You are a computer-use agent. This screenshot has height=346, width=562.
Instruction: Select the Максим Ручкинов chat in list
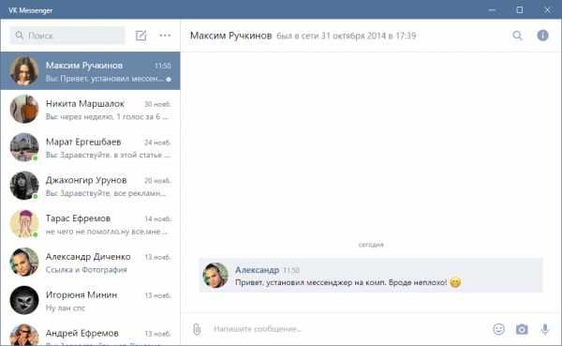[x=90, y=70]
